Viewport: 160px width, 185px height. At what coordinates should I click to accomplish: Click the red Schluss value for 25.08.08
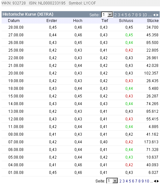[129, 50]
